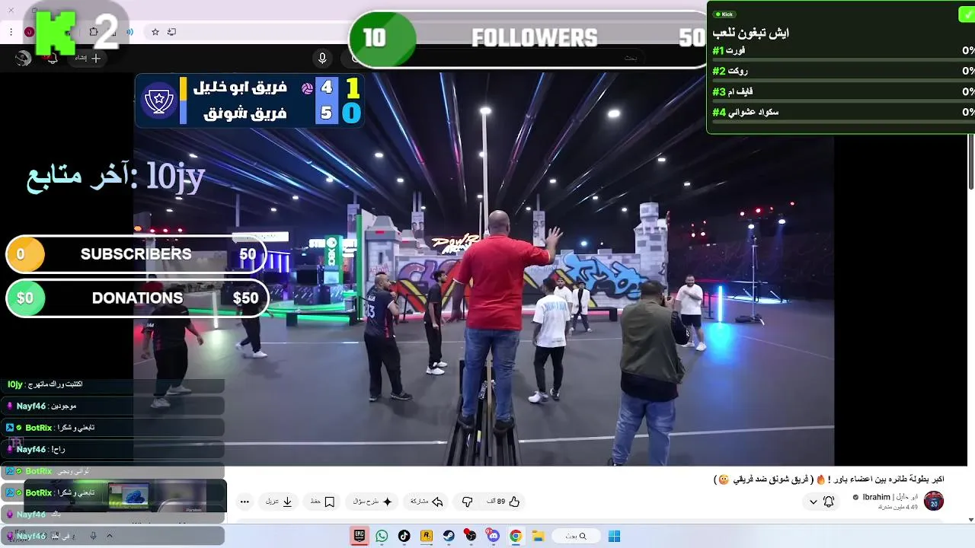The height and width of the screenshot is (548, 975).
Task: Open Google Chrome from taskbar
Action: (x=516, y=536)
